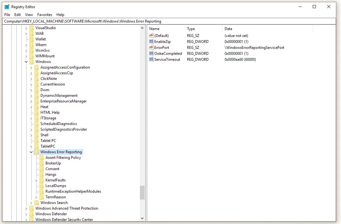Click the folder icon for Windows Error Reporting
The height and width of the screenshot is (224, 341).
(36, 152)
